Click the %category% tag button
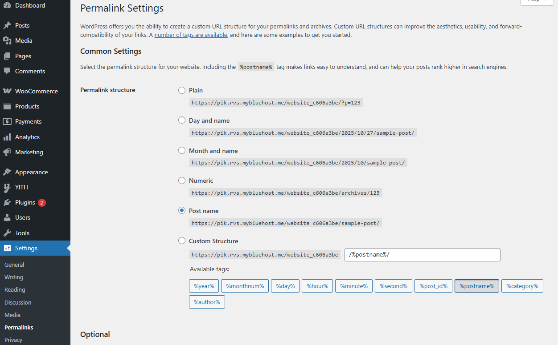The width and height of the screenshot is (558, 345). click(x=522, y=286)
